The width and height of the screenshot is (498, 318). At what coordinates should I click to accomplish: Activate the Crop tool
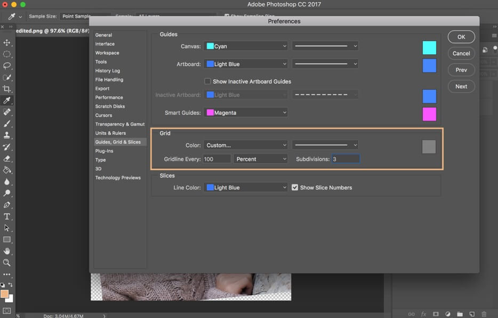pos(7,89)
